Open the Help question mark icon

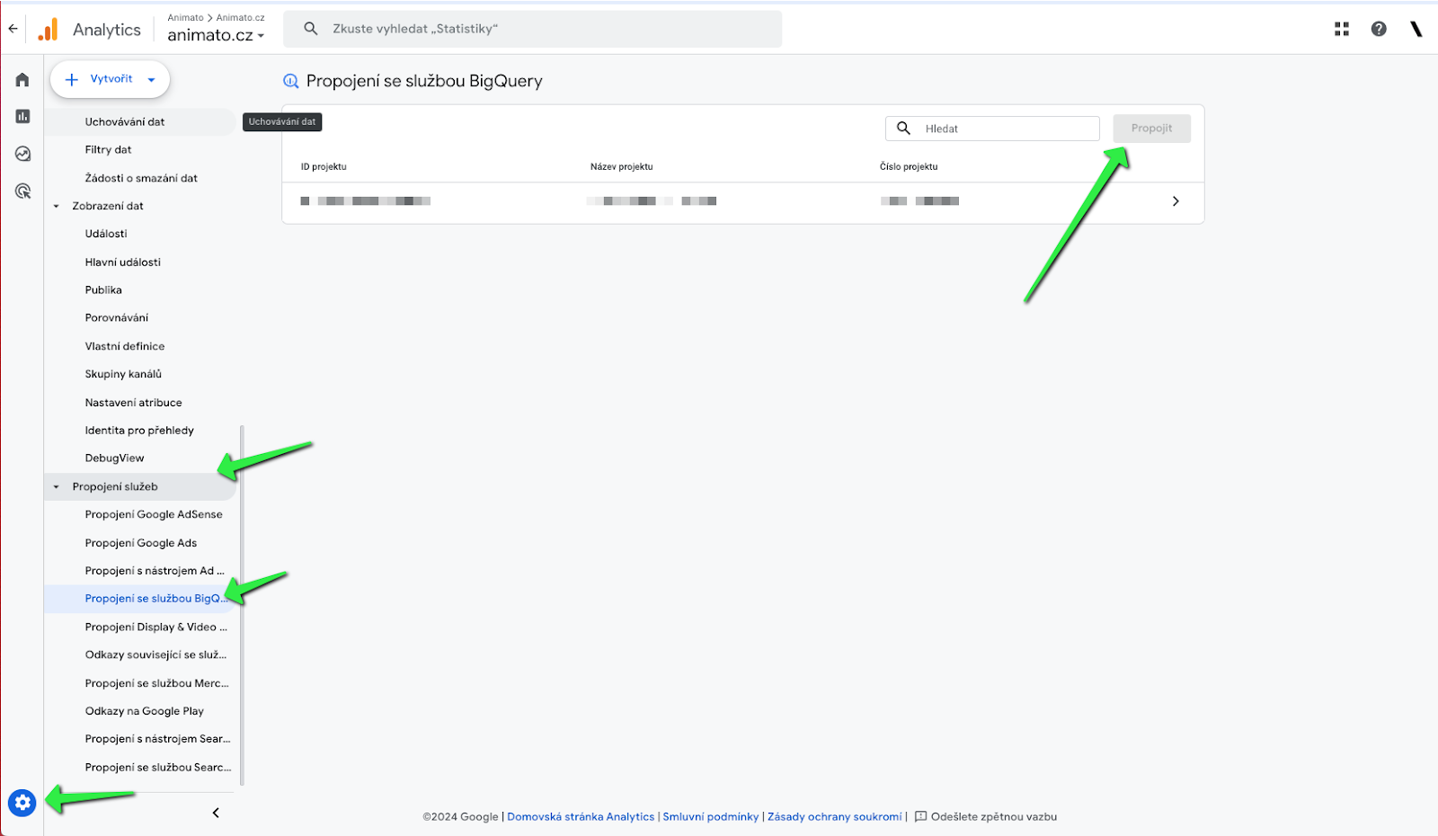point(1379,29)
